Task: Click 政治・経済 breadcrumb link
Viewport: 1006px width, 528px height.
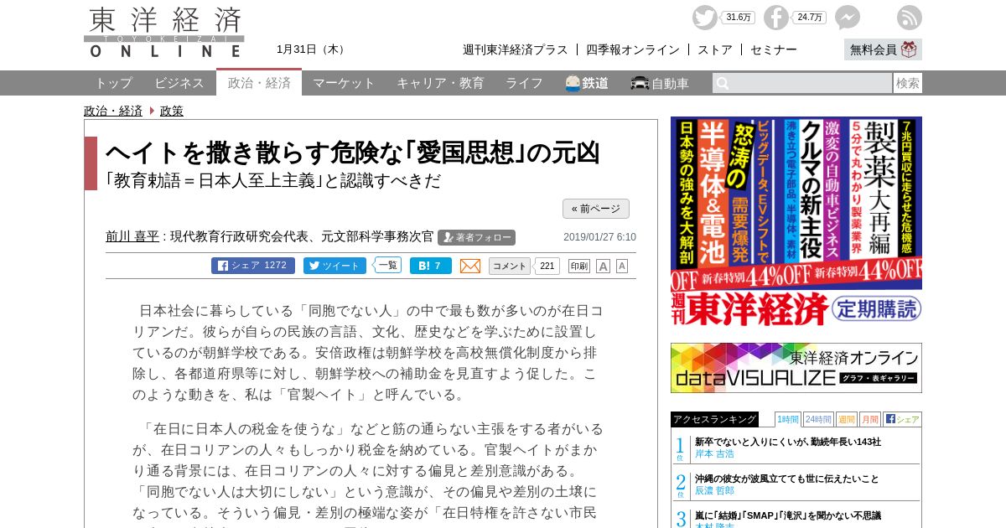Action: [x=113, y=111]
